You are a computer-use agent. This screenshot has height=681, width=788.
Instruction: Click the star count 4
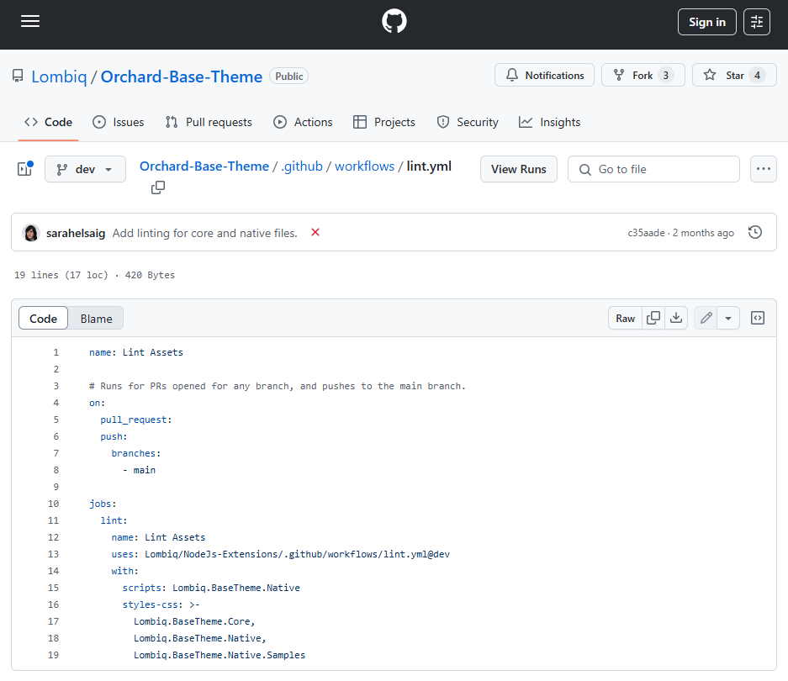[x=757, y=76]
